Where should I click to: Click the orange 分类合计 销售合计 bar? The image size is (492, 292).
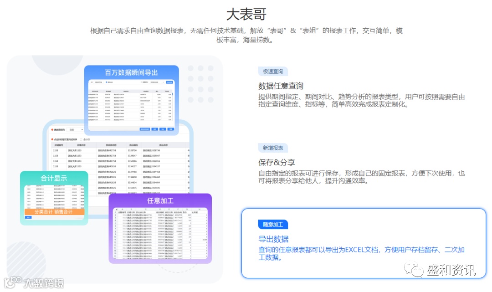(54, 212)
